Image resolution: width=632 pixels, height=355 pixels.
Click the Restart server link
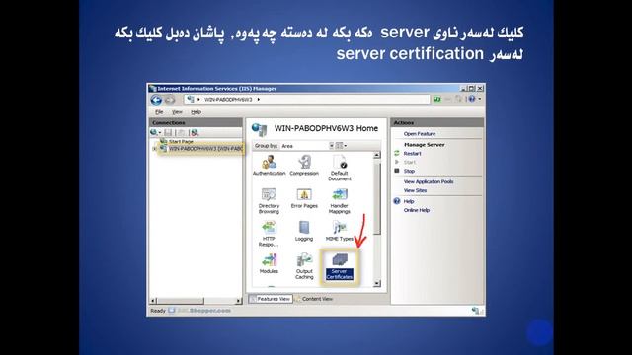413,154
